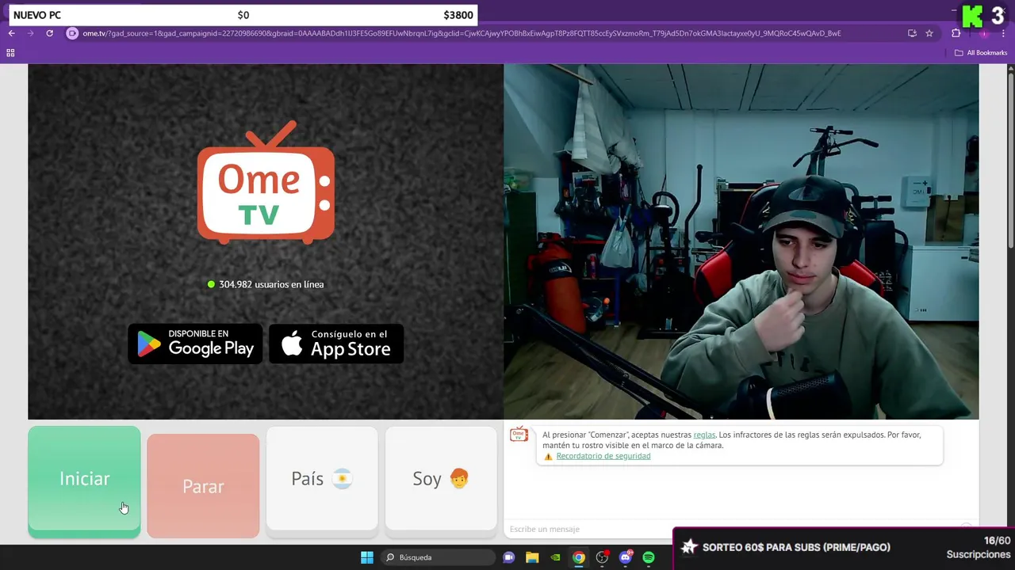This screenshot has height=570, width=1015.
Task: Click the OmeTV logo in the video panel
Action: (266, 182)
